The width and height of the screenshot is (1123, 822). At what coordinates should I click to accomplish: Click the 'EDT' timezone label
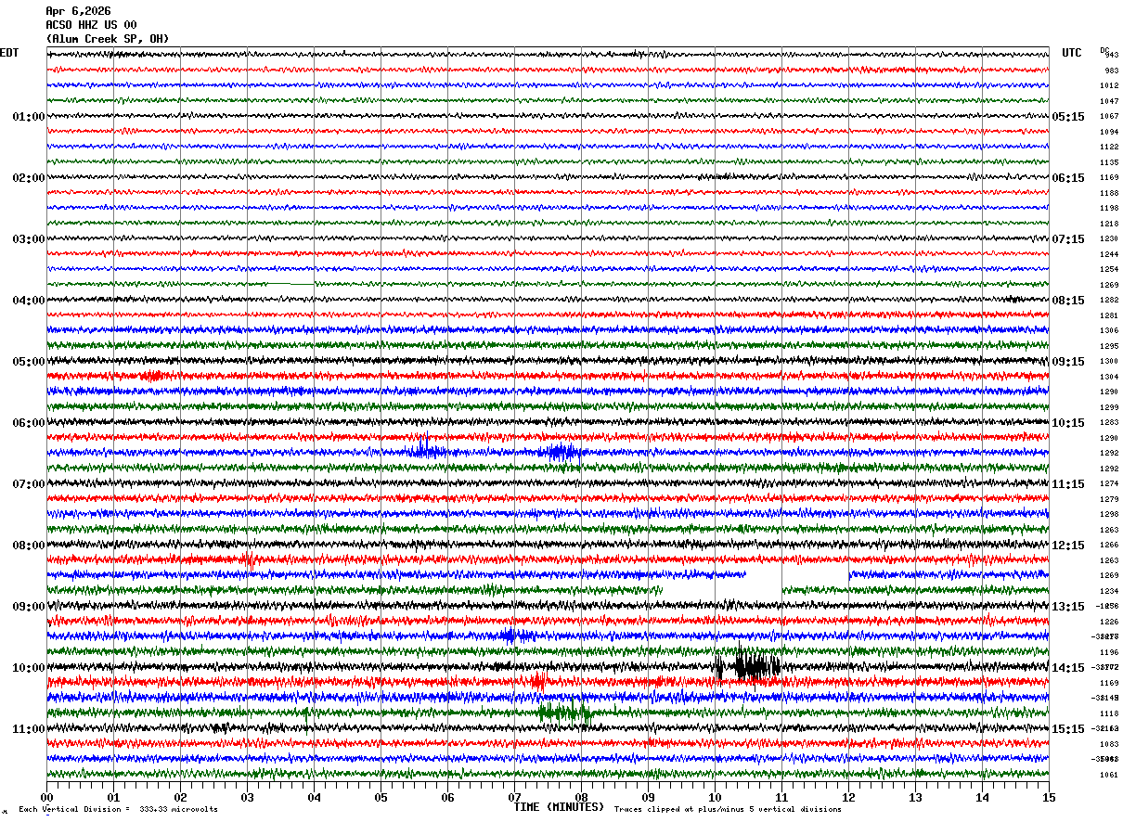(9, 53)
